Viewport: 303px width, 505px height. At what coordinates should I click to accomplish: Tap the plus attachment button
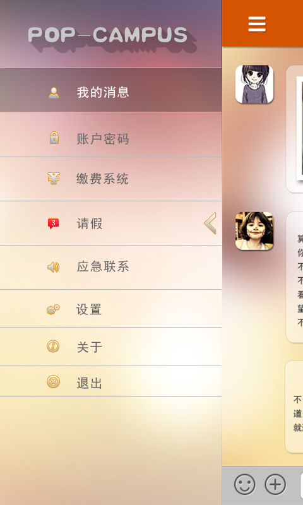[275, 484]
